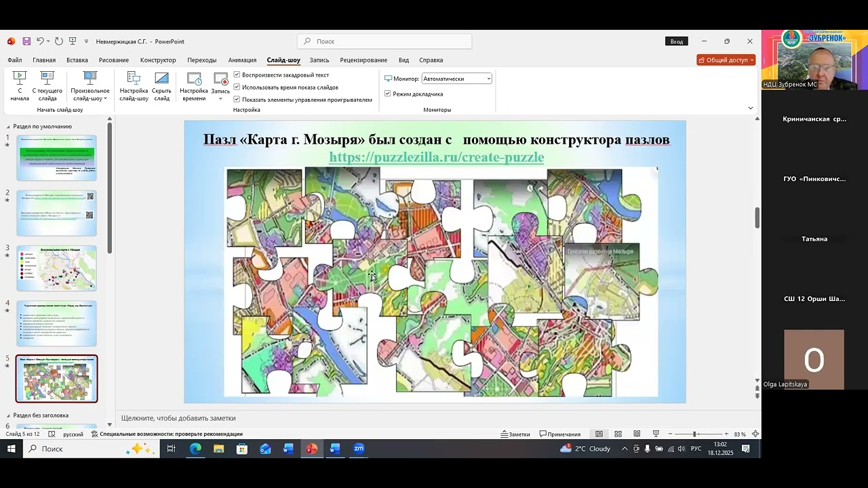This screenshot has width=868, height=488.
Task: Open puzzlezilla.ru/create-puzzle link on slide
Action: pyautogui.click(x=437, y=157)
